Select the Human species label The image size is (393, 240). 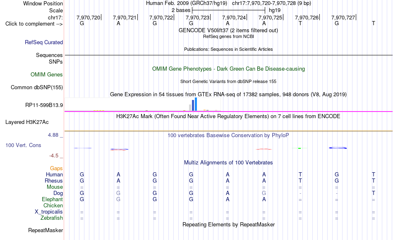(54, 175)
